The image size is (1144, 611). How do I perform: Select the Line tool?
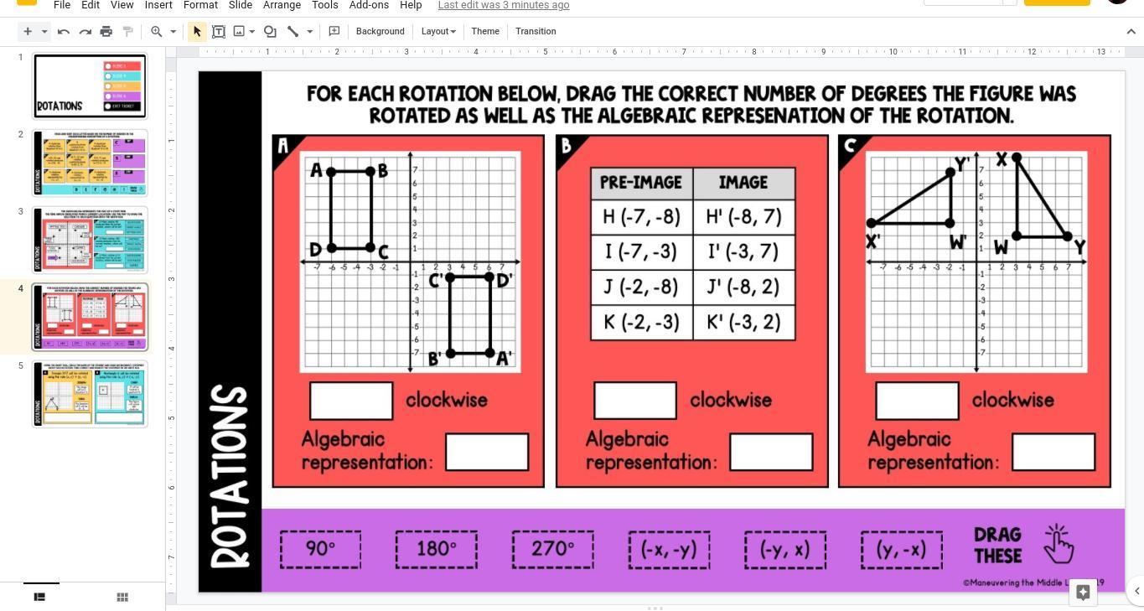point(293,31)
